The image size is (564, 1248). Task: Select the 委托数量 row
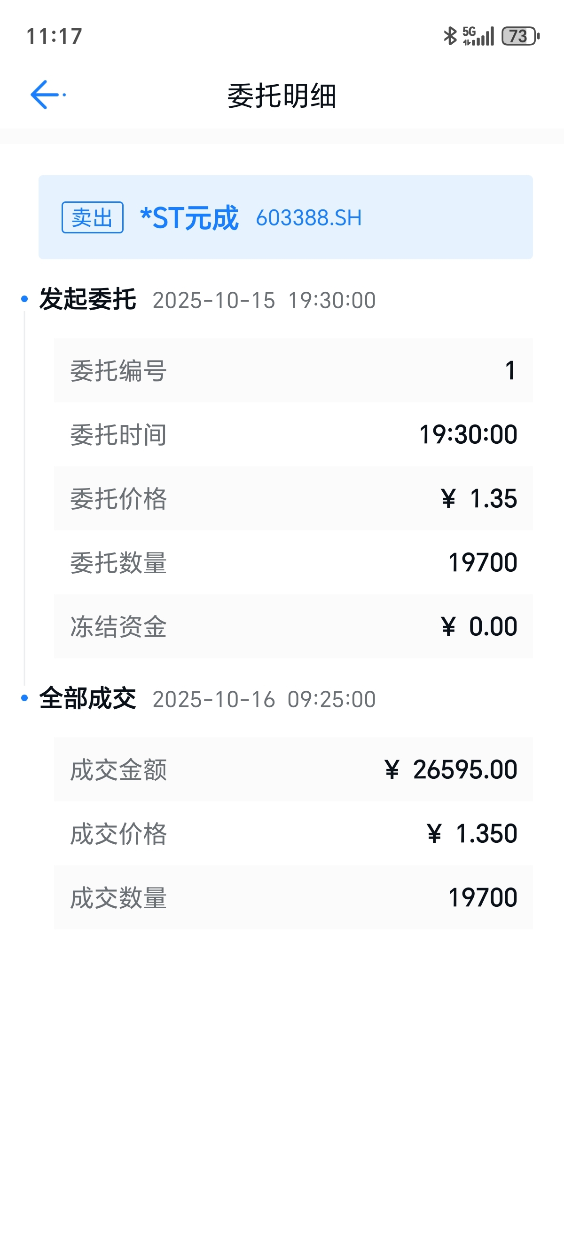293,562
